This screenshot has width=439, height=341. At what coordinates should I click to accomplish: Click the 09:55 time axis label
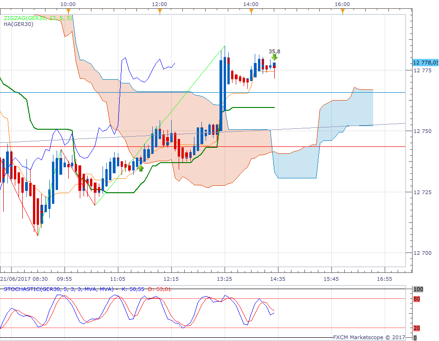[x=65, y=279]
